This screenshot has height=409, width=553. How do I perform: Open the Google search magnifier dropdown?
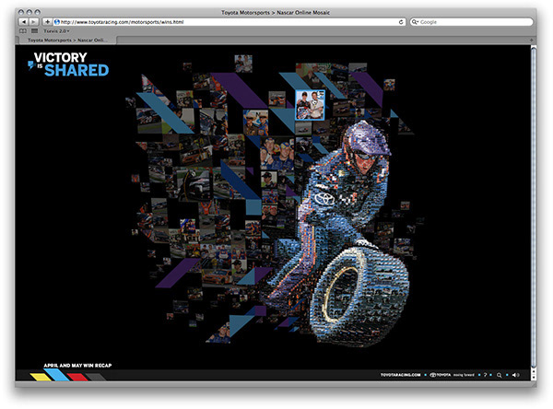(415, 22)
